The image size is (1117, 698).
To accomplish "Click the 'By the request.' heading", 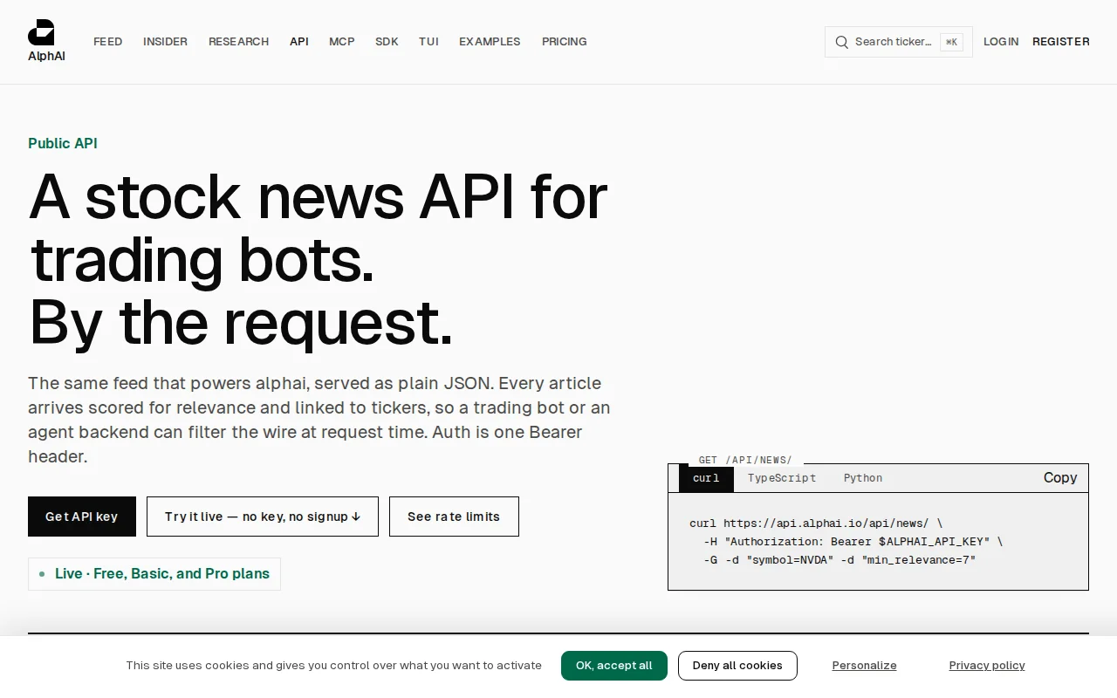I will pyautogui.click(x=241, y=322).
